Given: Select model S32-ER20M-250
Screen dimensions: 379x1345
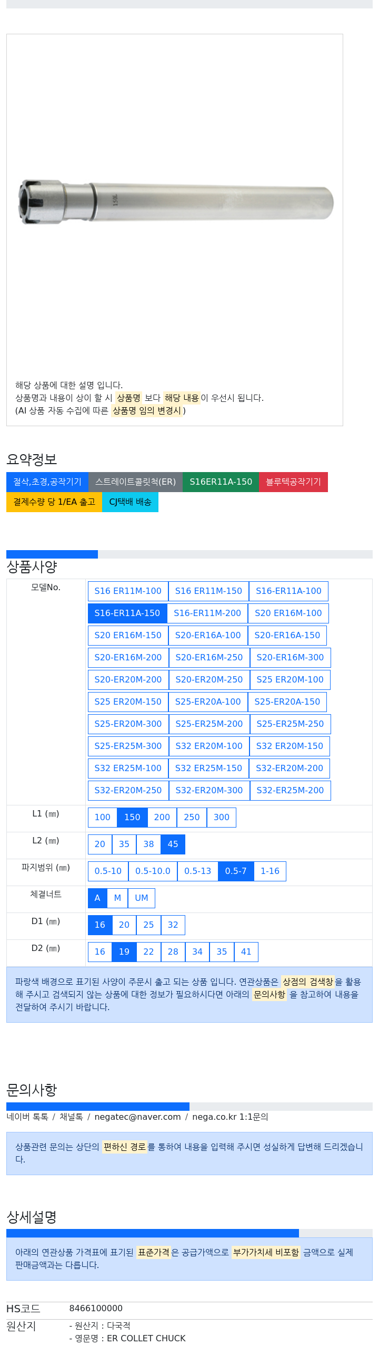Looking at the screenshot, I should pos(128,790).
